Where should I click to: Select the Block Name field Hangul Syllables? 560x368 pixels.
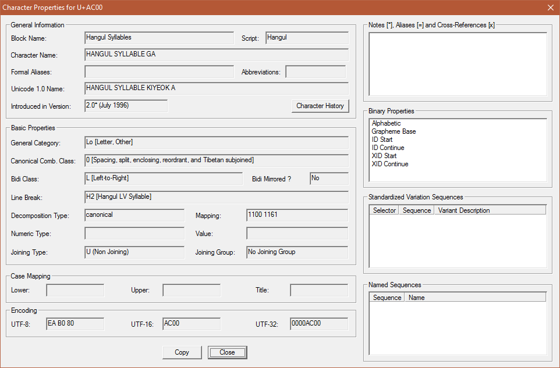point(160,38)
